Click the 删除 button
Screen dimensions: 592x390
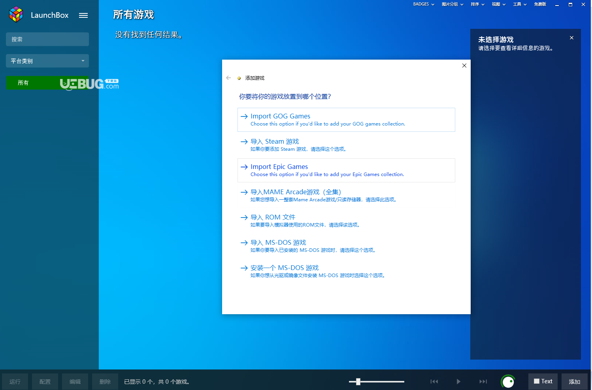[x=105, y=382]
